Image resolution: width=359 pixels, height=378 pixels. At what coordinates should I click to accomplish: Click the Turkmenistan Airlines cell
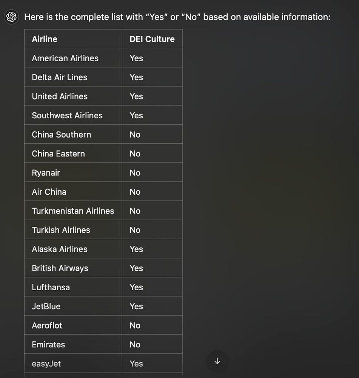[x=73, y=211]
